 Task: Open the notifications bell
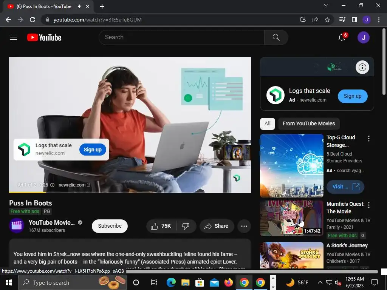pyautogui.click(x=342, y=37)
